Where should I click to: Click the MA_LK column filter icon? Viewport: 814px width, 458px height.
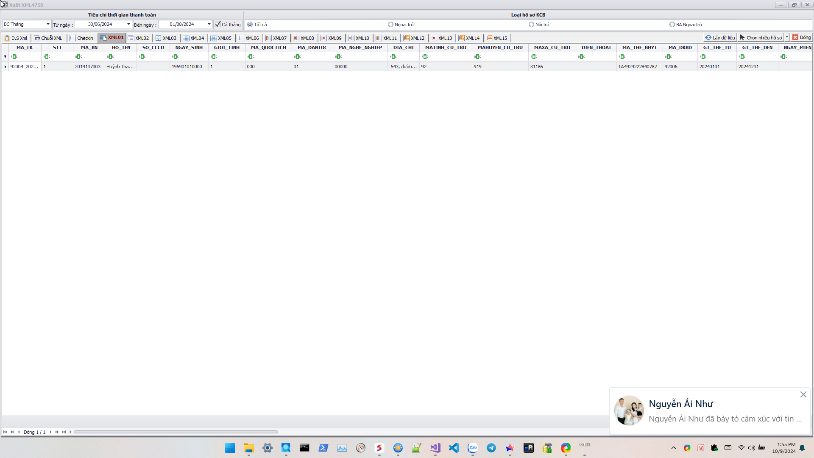point(14,57)
